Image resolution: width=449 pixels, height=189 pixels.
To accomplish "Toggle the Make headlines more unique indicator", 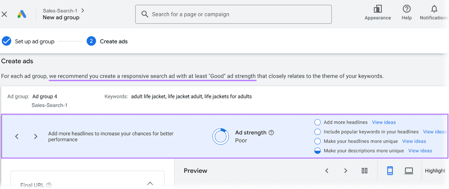I will [x=317, y=141].
